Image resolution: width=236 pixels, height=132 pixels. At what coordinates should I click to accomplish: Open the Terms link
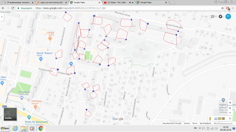195,123
